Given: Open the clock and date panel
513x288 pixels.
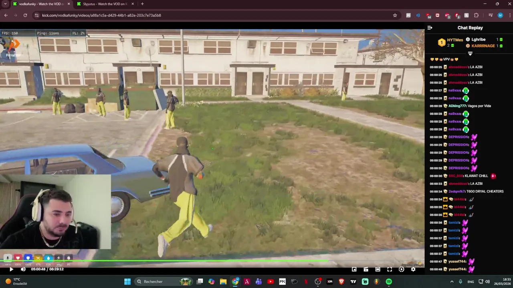Looking at the screenshot, I should (503, 282).
